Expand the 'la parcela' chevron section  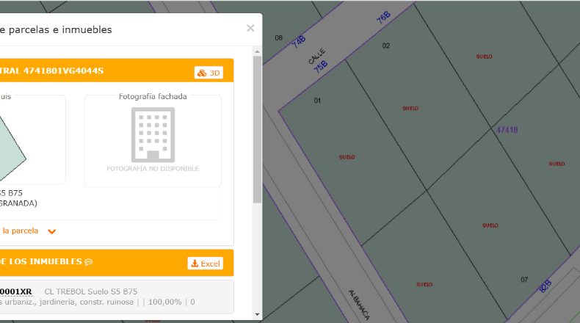click(52, 232)
